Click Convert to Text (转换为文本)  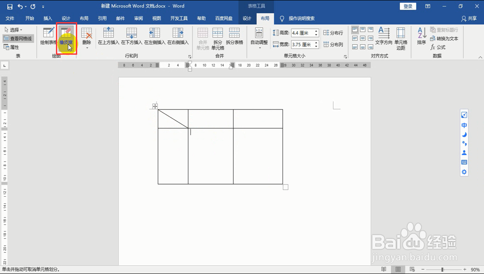point(444,39)
